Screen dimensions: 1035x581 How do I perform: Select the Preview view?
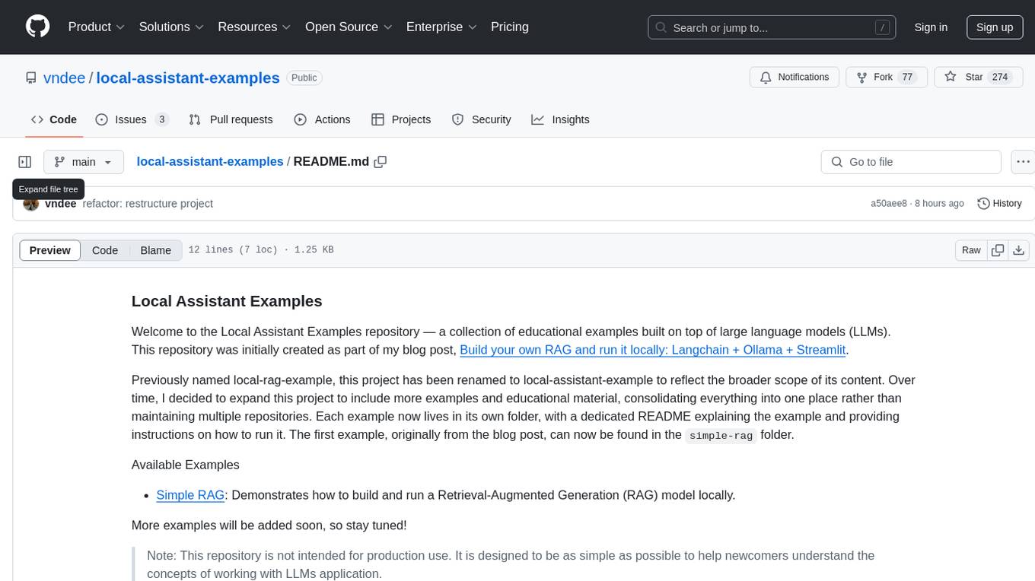50,250
